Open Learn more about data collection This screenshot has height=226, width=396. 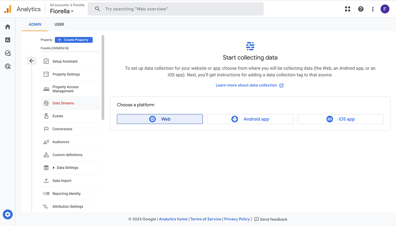(247, 85)
